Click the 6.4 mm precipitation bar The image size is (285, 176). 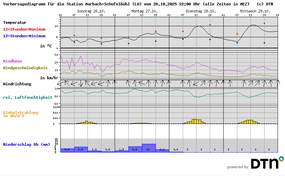point(81,149)
